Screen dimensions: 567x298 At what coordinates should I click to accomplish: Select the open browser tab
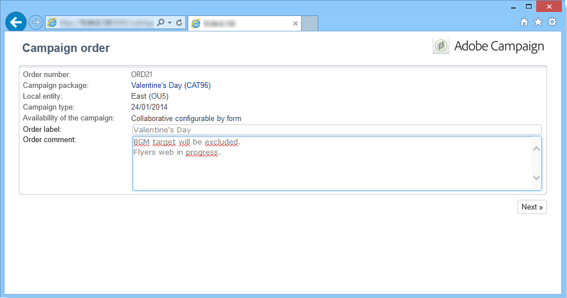[x=245, y=23]
